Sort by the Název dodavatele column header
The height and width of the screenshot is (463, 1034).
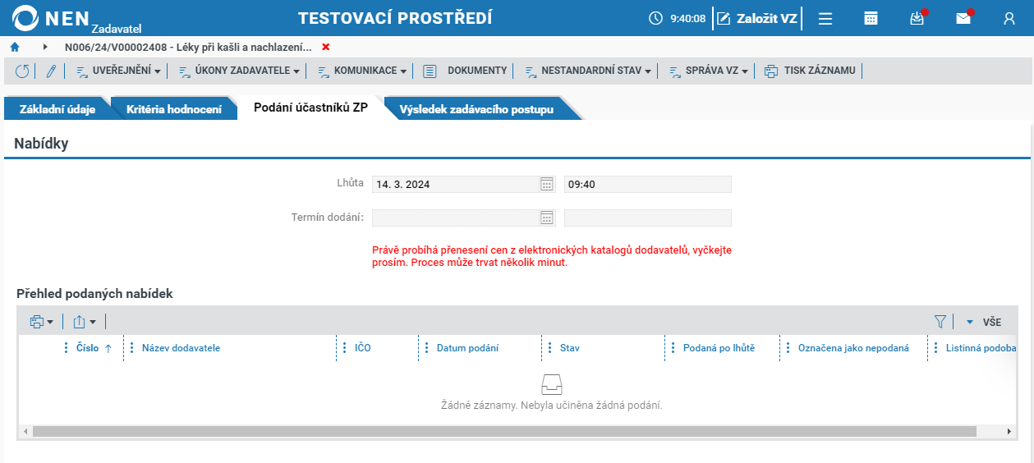[181, 348]
